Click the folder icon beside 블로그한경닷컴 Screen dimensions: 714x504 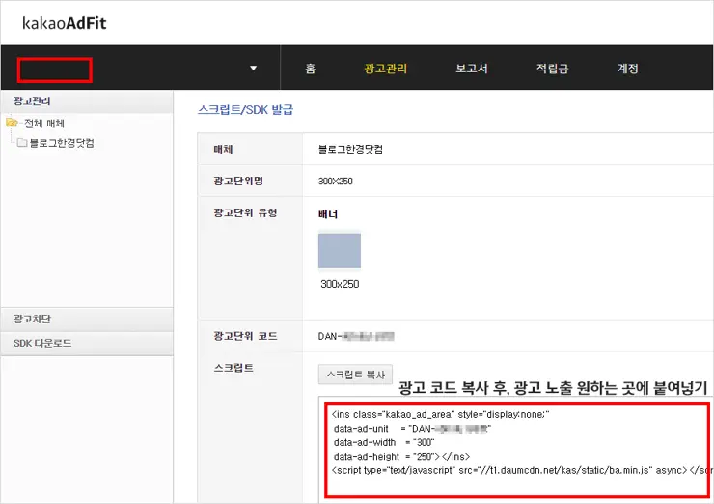(x=22, y=143)
